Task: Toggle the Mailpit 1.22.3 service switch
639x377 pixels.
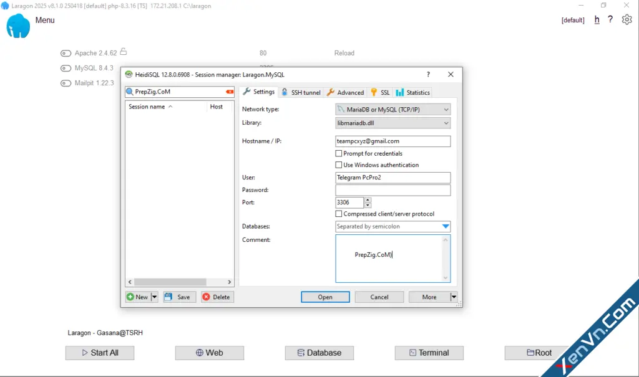Action: coord(66,84)
